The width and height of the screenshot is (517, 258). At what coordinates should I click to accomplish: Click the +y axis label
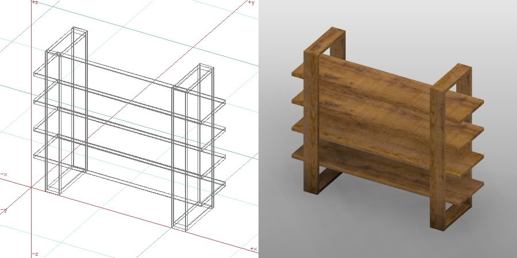(251, 3)
